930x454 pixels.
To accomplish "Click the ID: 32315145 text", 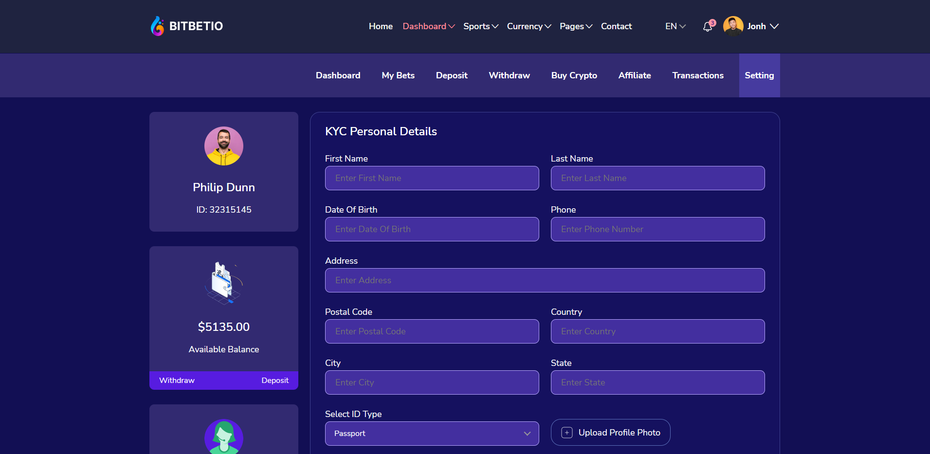I will coord(224,210).
